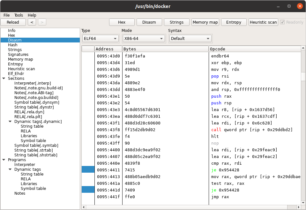This screenshot has height=210, width=306.
Task: Click the Memory map toolbar button
Action: (x=205, y=22)
